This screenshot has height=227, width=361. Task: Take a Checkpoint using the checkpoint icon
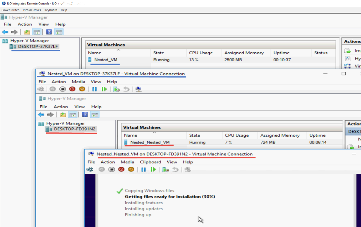[x=117, y=89]
